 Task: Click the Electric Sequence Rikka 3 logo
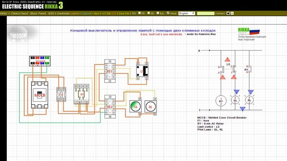(33, 6)
